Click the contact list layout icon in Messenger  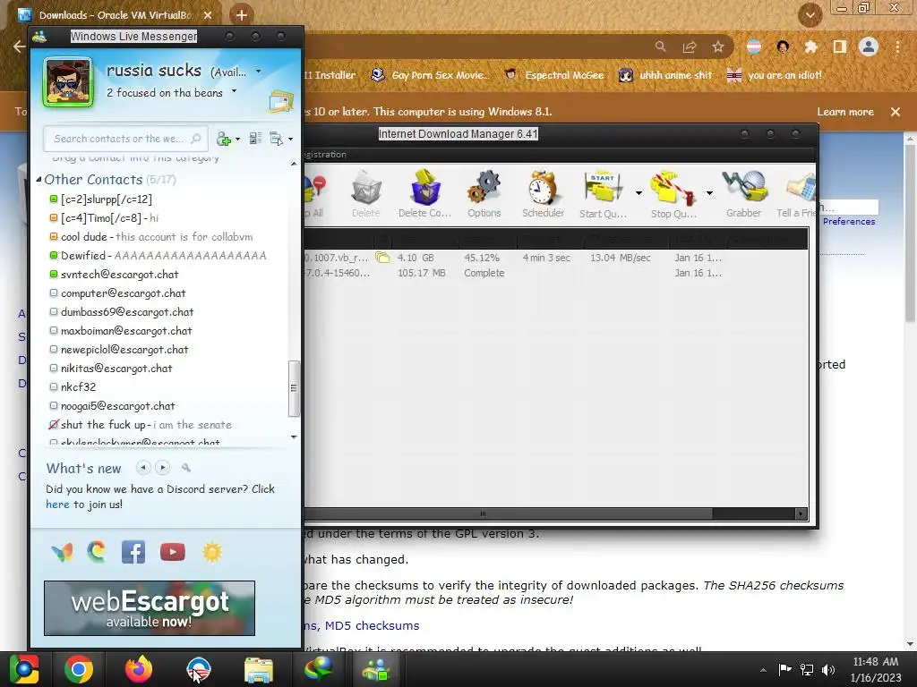coord(255,139)
